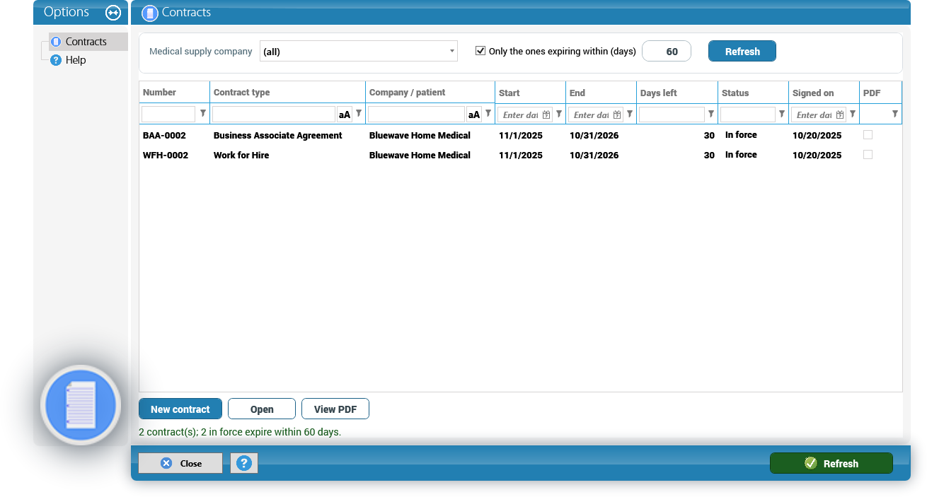Toggle case-sensitive aA for Contract type filter
927x497 pixels.
pos(344,115)
